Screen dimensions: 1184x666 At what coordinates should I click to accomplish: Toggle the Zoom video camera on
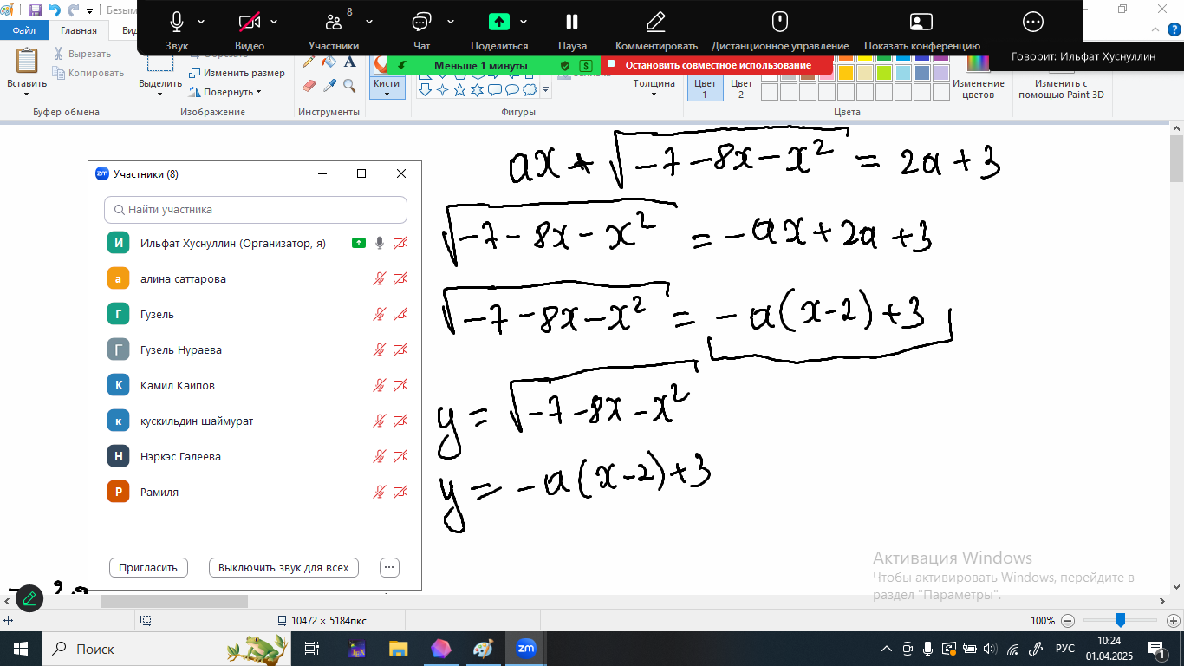250,29
